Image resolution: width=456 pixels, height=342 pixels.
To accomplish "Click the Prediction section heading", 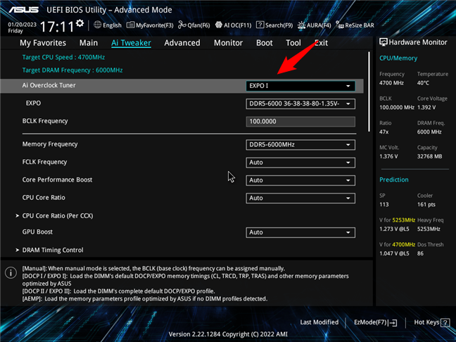I will pos(394,179).
